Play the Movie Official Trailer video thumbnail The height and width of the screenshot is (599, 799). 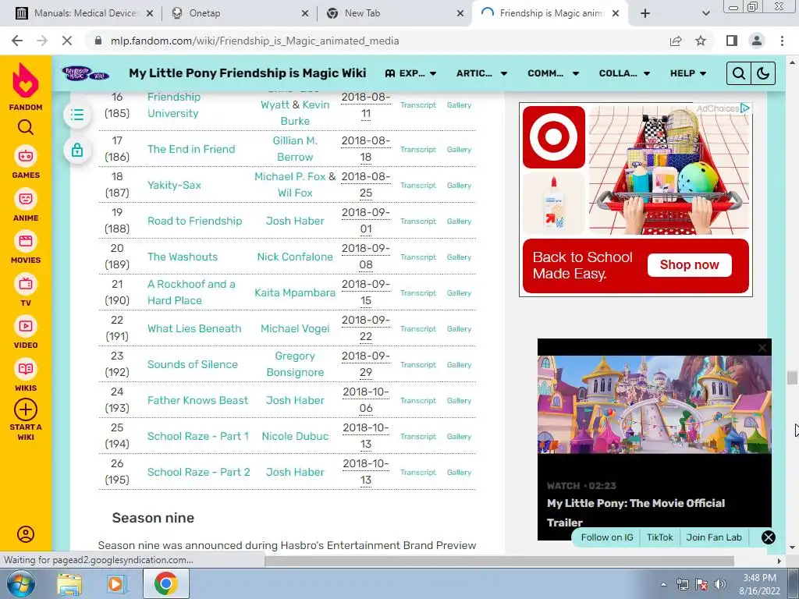click(655, 405)
